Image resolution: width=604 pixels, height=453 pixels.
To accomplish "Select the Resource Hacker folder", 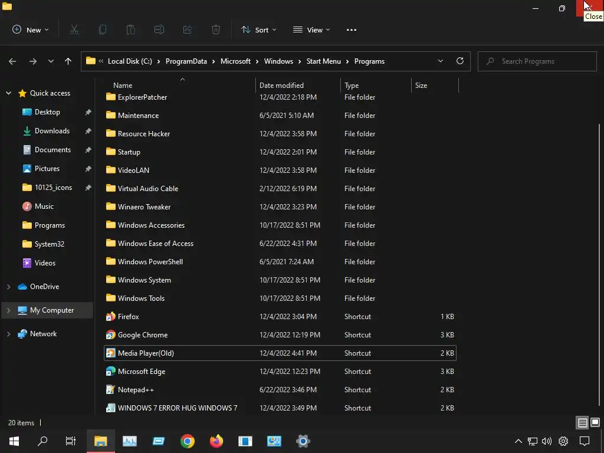I will [280, 134].
